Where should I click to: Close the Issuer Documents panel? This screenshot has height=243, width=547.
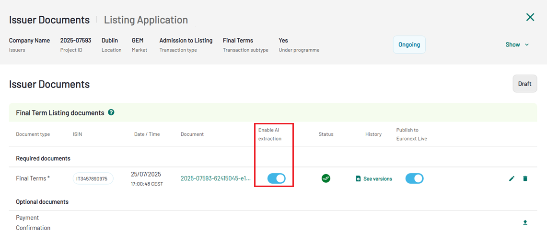(x=530, y=17)
